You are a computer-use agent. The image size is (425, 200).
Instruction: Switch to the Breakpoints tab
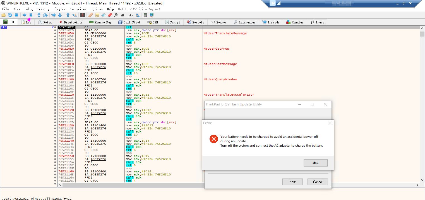pyautogui.click(x=71, y=22)
